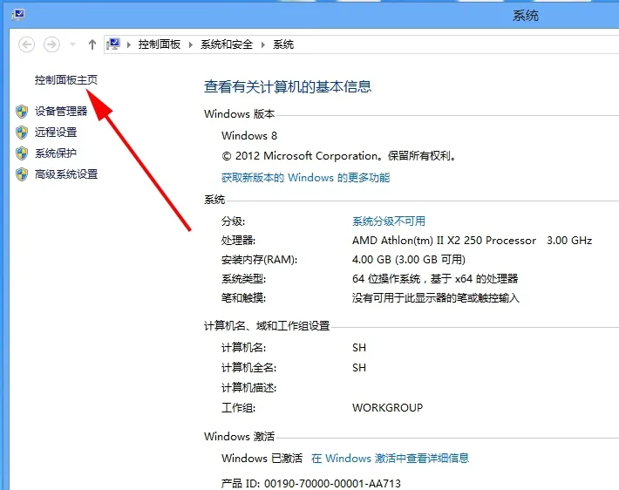The height and width of the screenshot is (490, 619).
Task: Expand the chevron after 系统和安全 breadcrumb
Action: pyautogui.click(x=263, y=44)
